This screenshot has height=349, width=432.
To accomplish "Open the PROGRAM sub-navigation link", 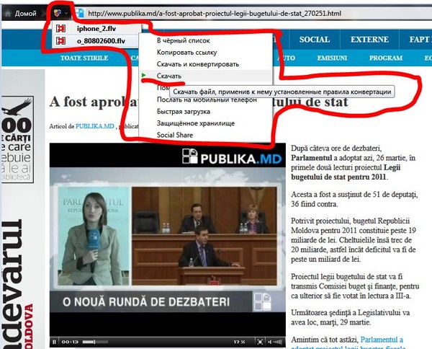I will point(386,58).
